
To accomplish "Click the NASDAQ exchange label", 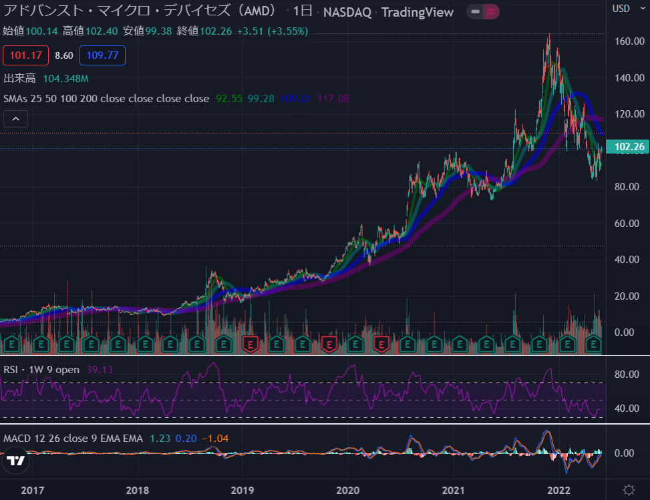I will 347,13.
